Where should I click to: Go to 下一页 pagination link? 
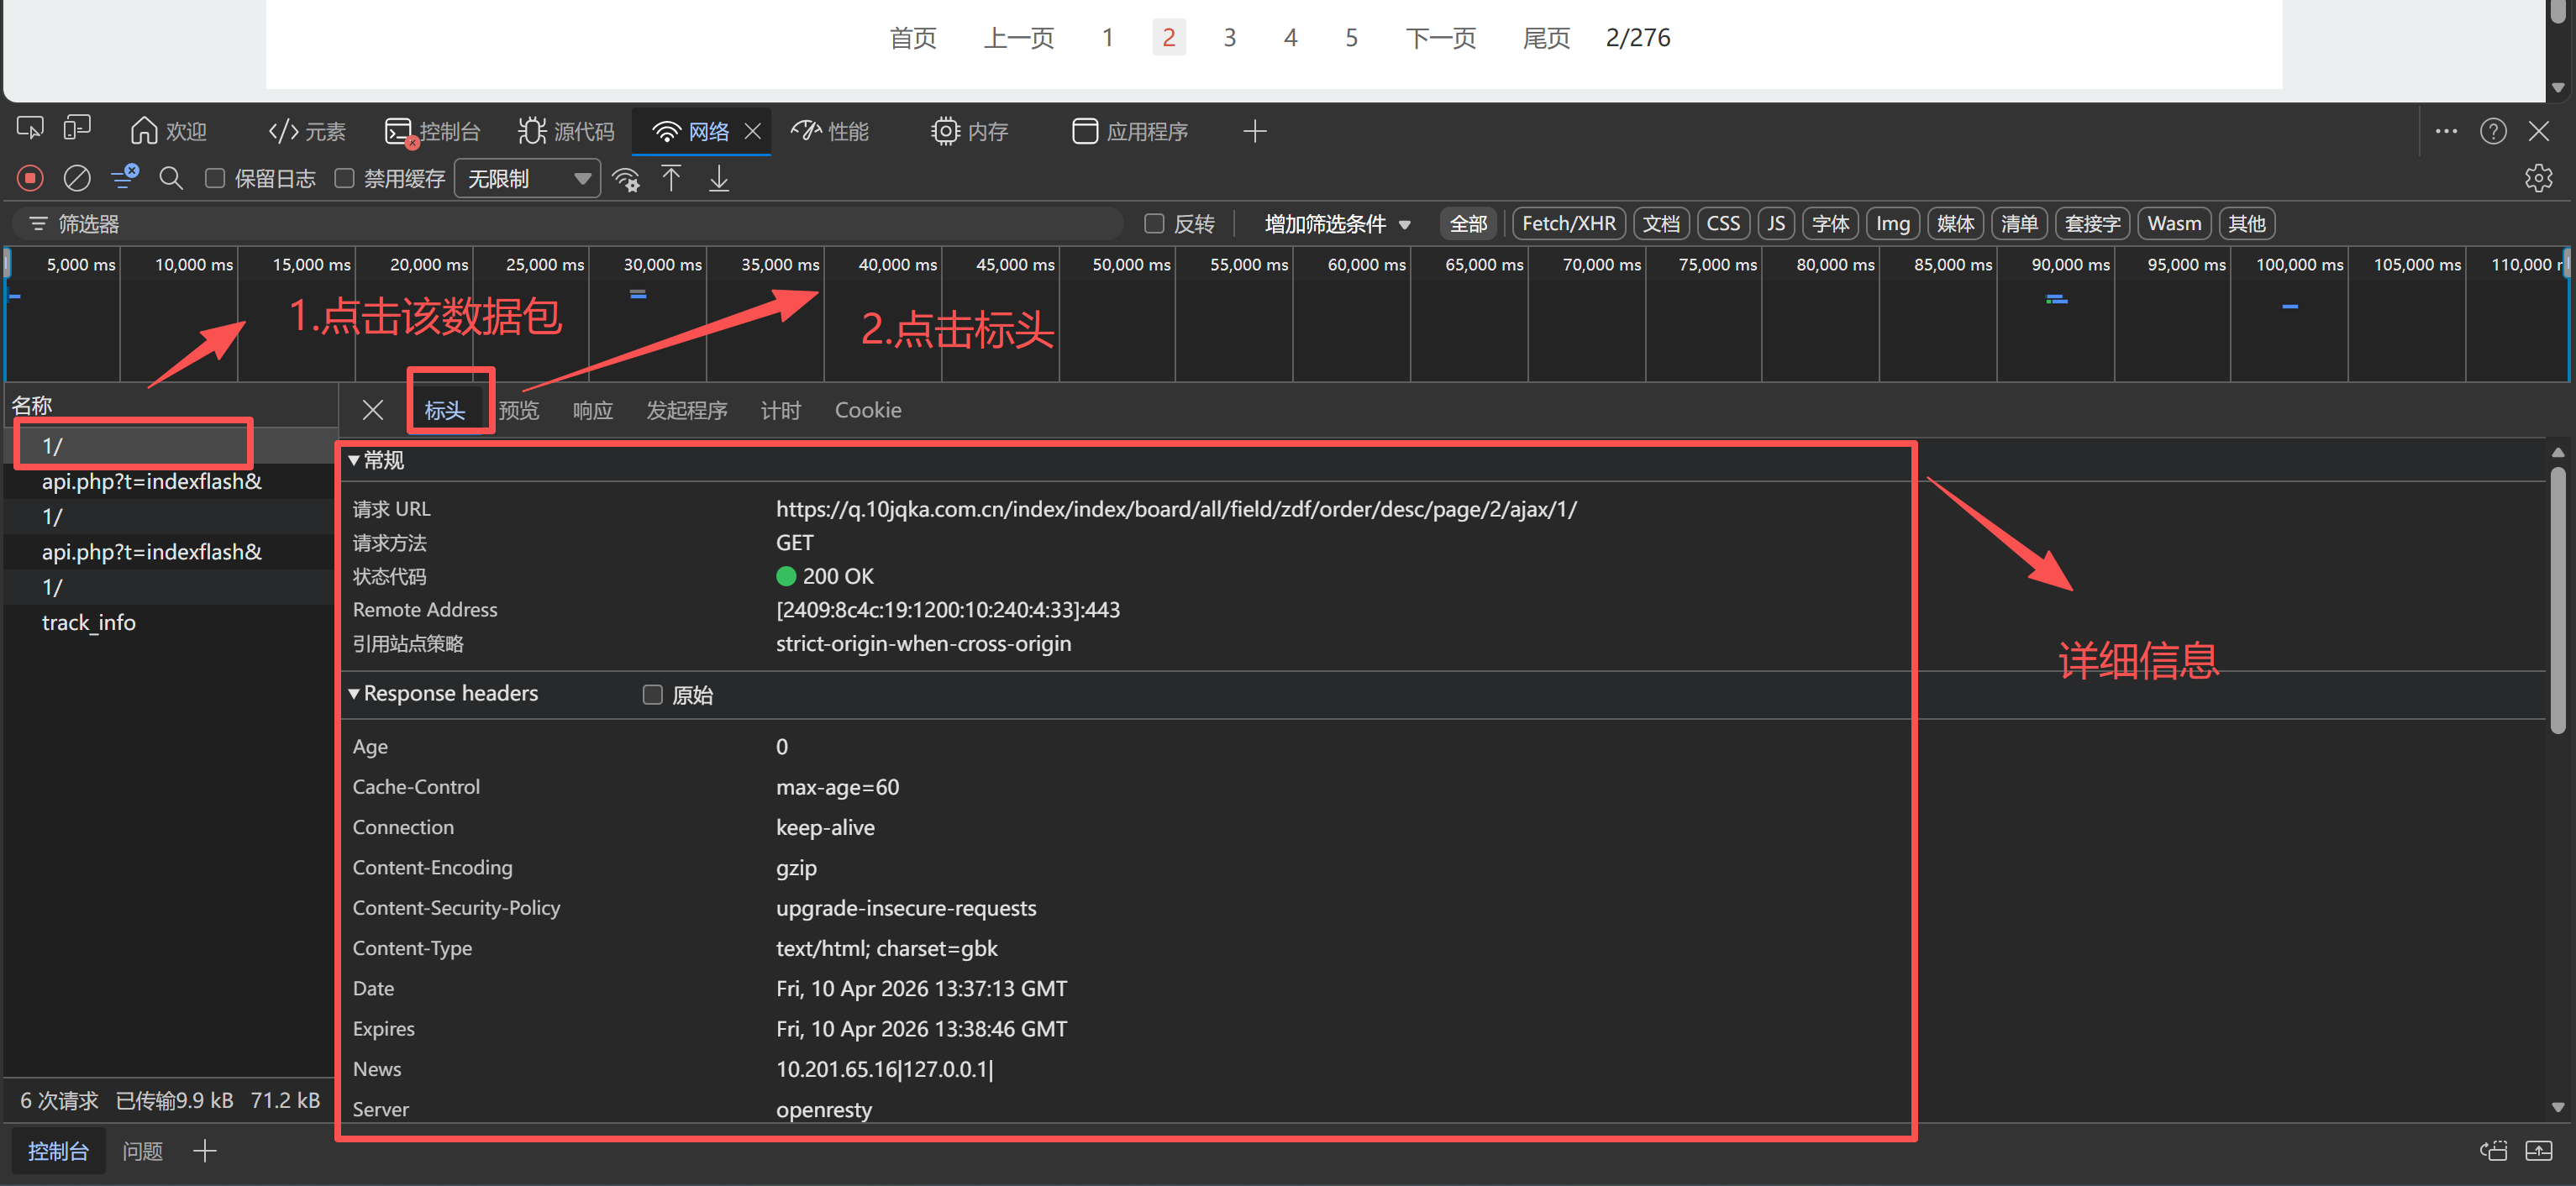[x=1440, y=38]
